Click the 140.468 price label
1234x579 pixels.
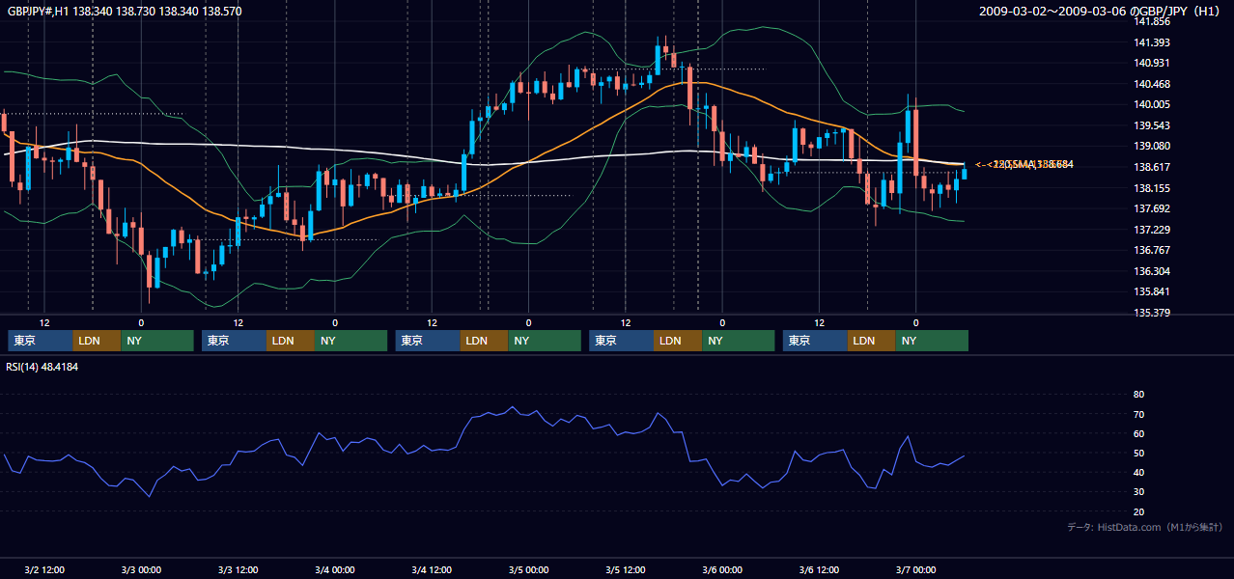(x=1153, y=84)
